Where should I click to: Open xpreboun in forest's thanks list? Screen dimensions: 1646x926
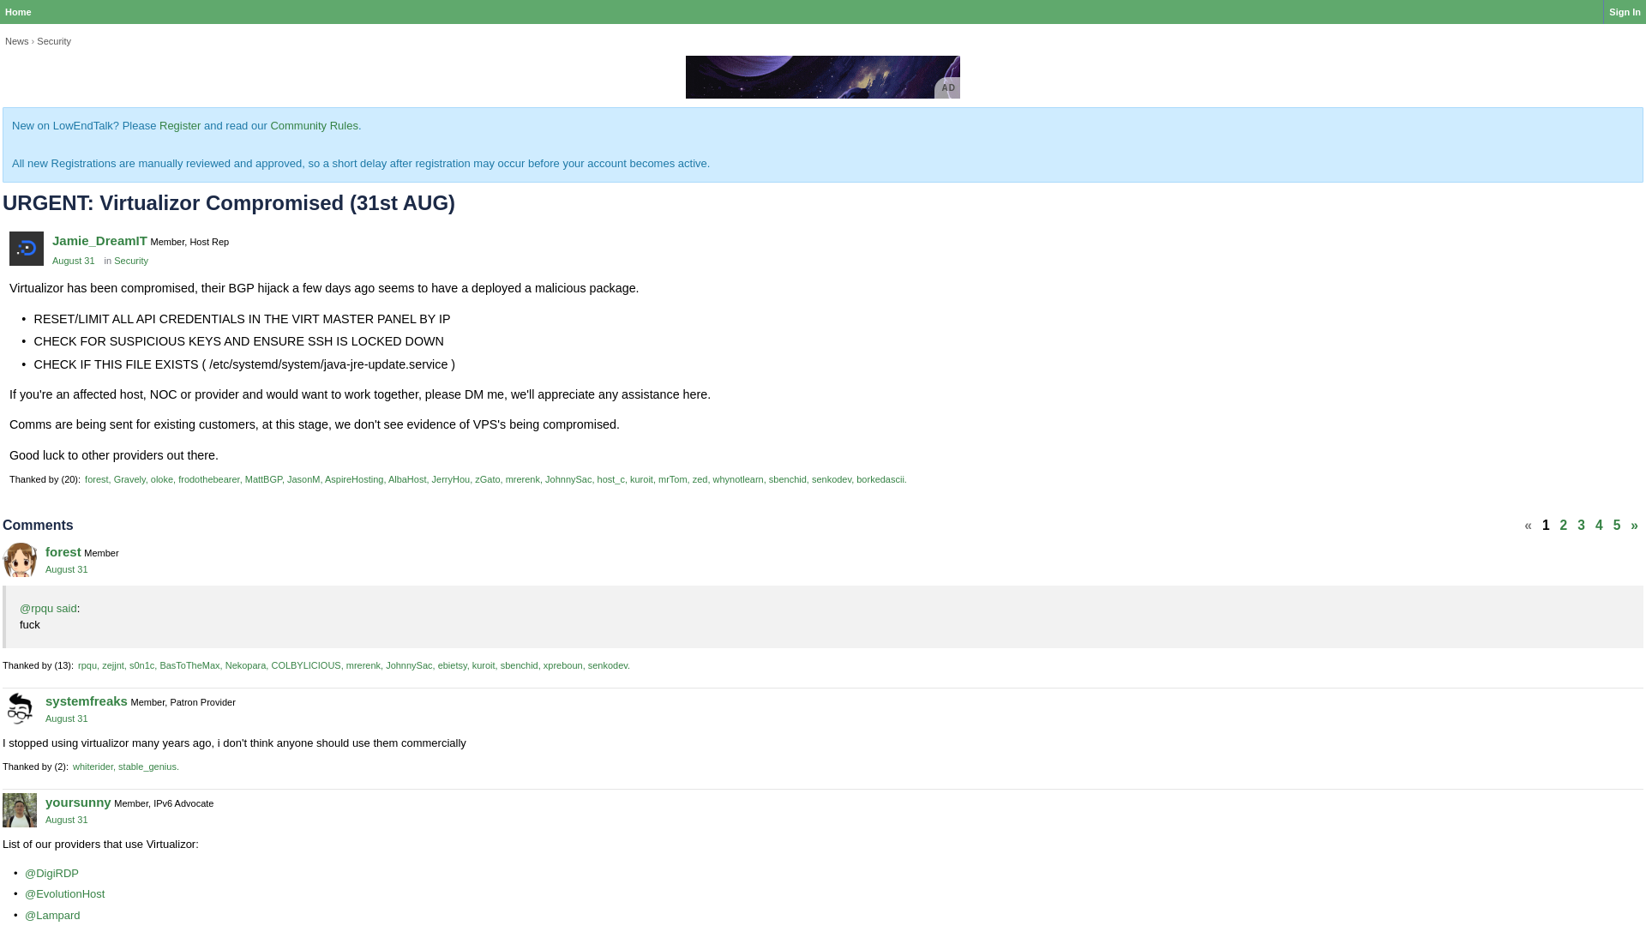[x=563, y=665]
